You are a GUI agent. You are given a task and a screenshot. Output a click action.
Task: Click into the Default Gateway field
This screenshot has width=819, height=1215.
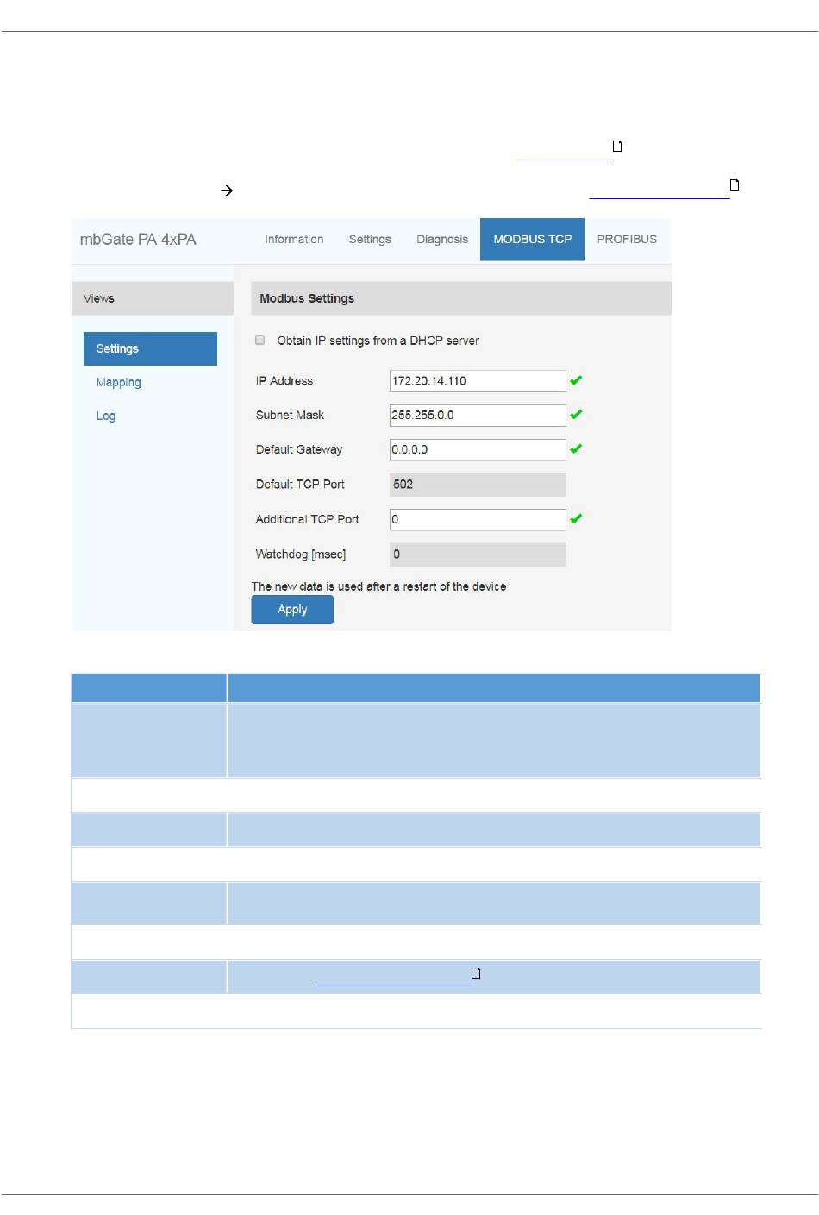tap(478, 450)
